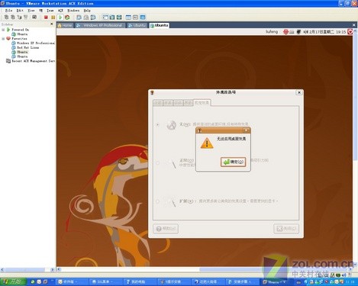Click the 关闭(C) Close button in the appearance dialog
The height and width of the screenshot is (286, 358).
[286, 229]
